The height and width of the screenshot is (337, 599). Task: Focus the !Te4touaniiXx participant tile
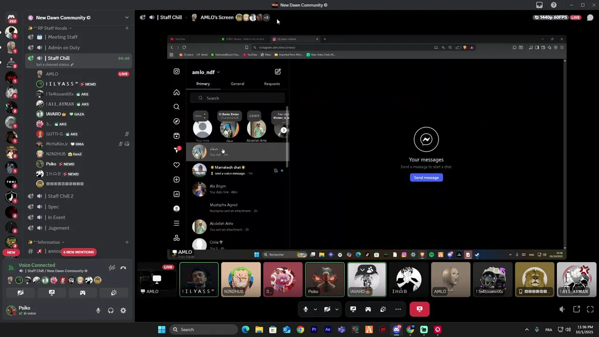[492, 279]
